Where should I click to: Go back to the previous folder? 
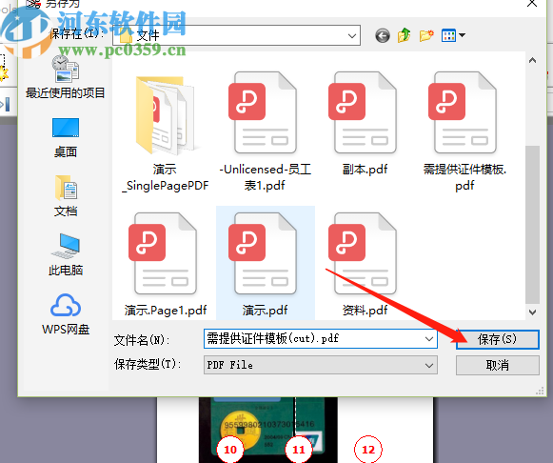(383, 35)
